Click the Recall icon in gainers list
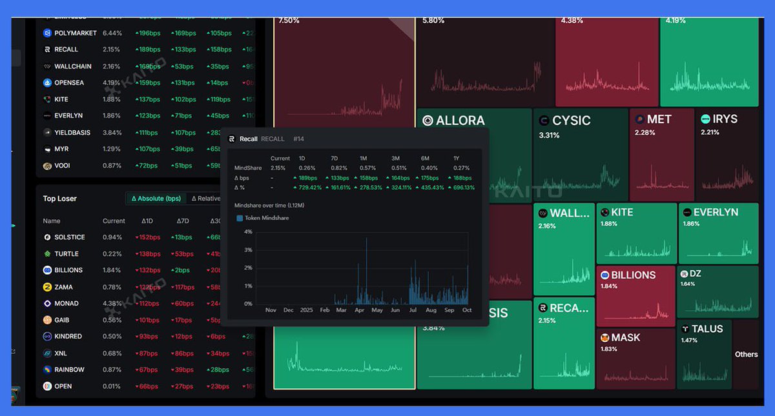The image size is (775, 416). click(47, 50)
